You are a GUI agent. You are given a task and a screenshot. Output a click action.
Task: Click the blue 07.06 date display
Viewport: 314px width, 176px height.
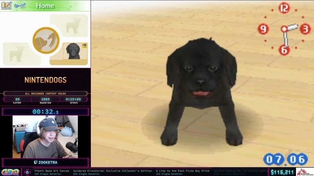pos(286,159)
